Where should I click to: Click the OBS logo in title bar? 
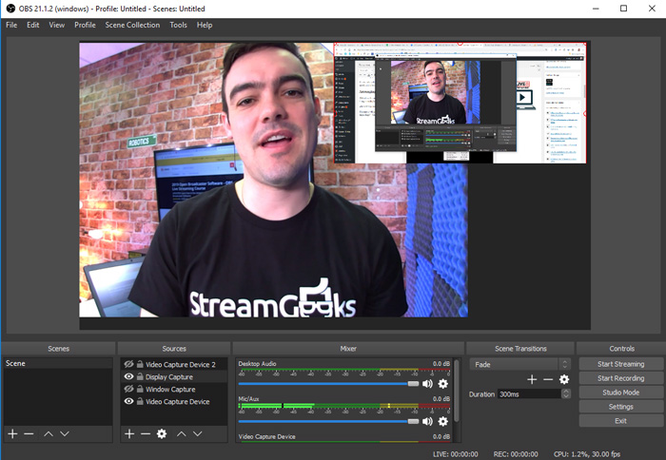10,9
